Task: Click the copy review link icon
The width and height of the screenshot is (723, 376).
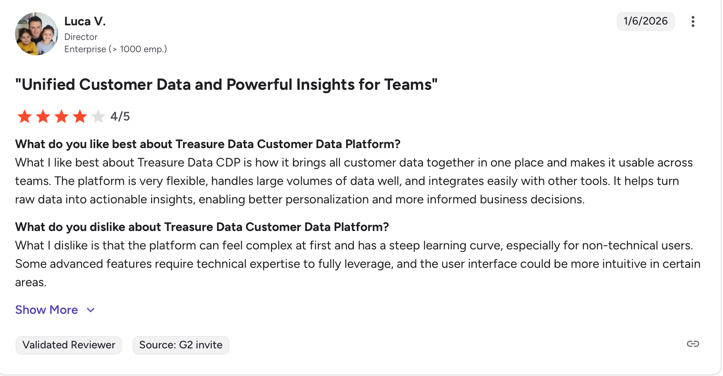Action: [x=693, y=344]
